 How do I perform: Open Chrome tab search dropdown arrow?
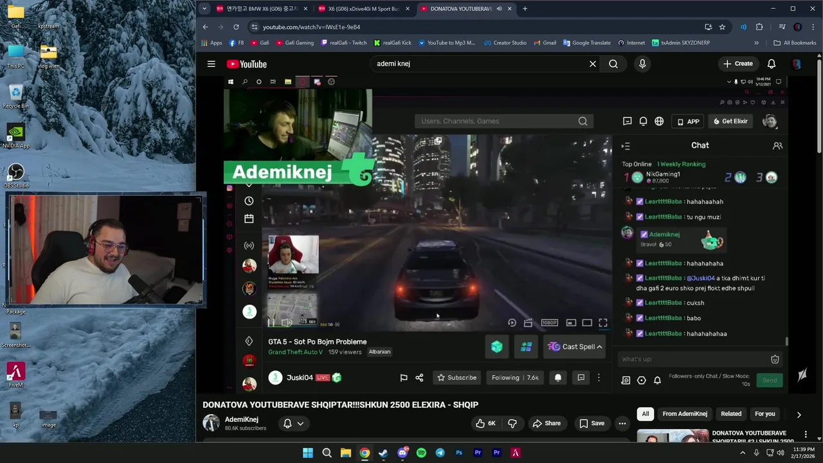[x=204, y=9]
